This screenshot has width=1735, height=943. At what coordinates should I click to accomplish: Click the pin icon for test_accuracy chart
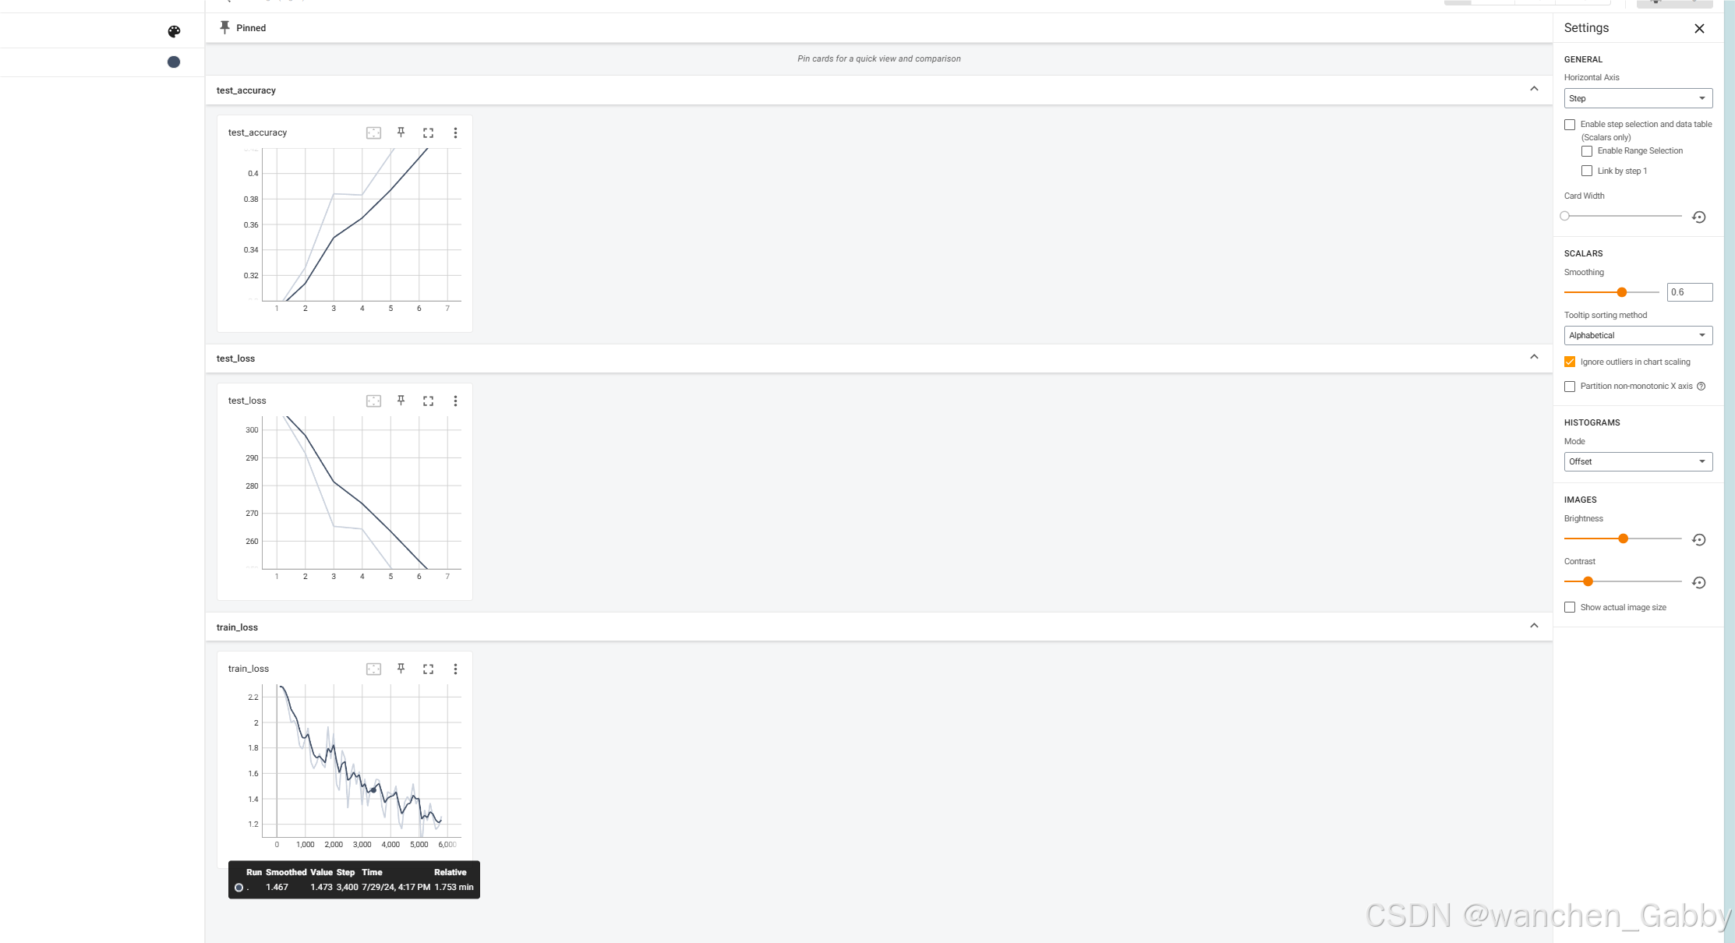401,132
